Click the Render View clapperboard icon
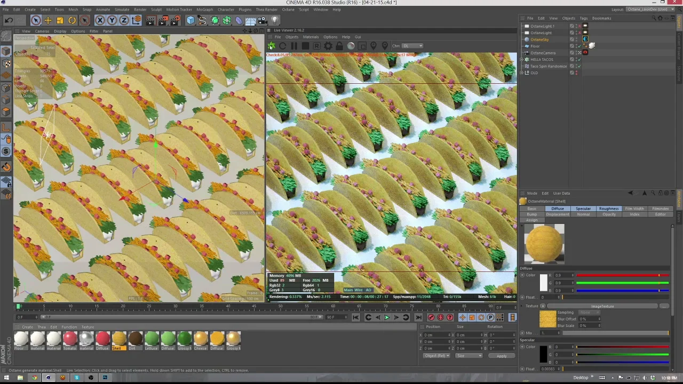Screen dimensions: 683x384 coord(150,20)
